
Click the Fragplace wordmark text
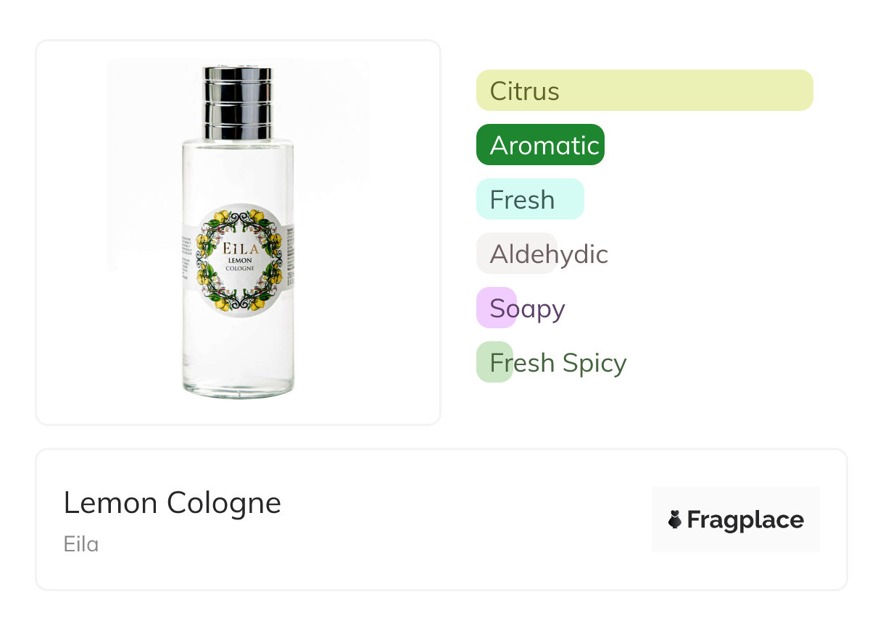point(745,520)
